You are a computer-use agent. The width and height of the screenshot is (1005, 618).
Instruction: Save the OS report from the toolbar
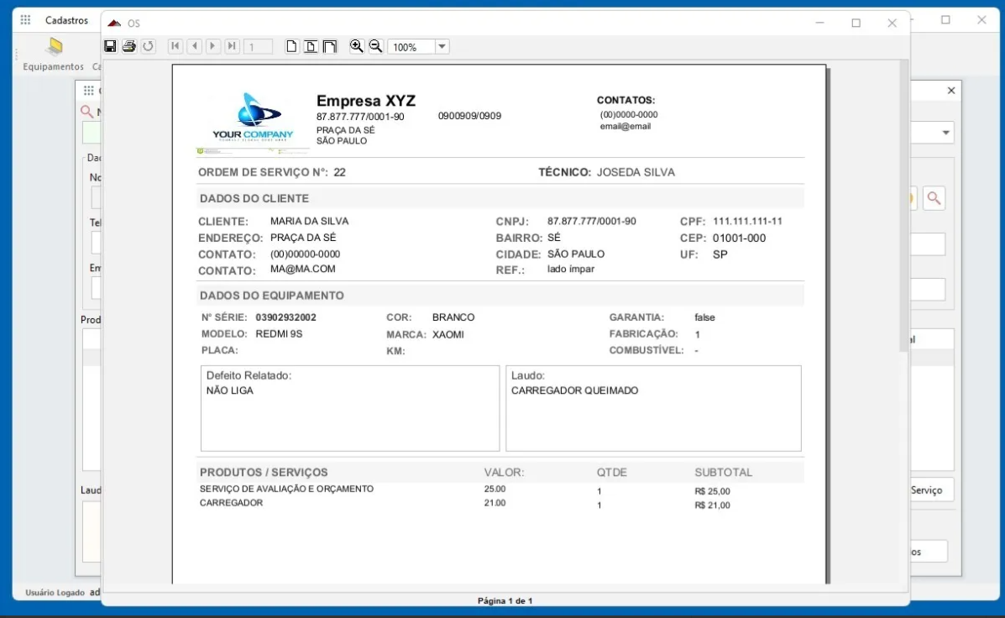click(x=110, y=46)
